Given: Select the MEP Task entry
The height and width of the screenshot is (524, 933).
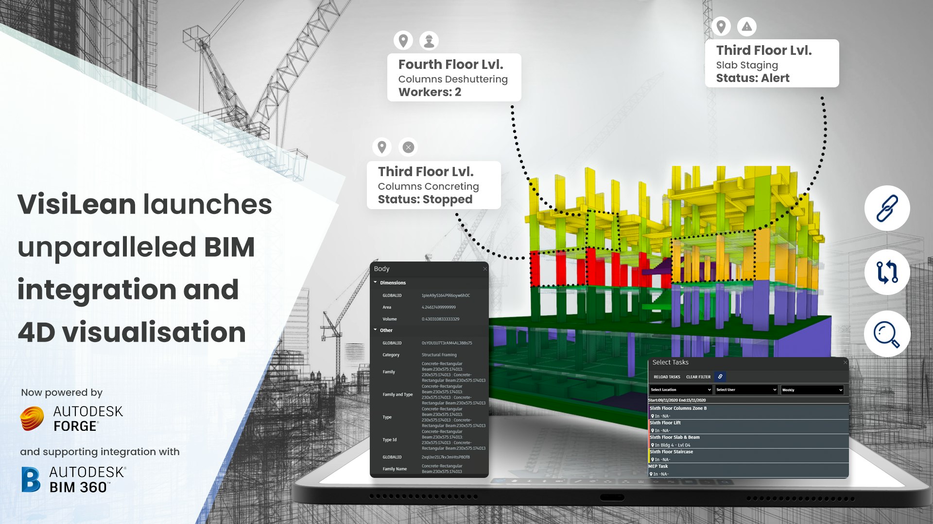Looking at the screenshot, I should click(x=658, y=466).
